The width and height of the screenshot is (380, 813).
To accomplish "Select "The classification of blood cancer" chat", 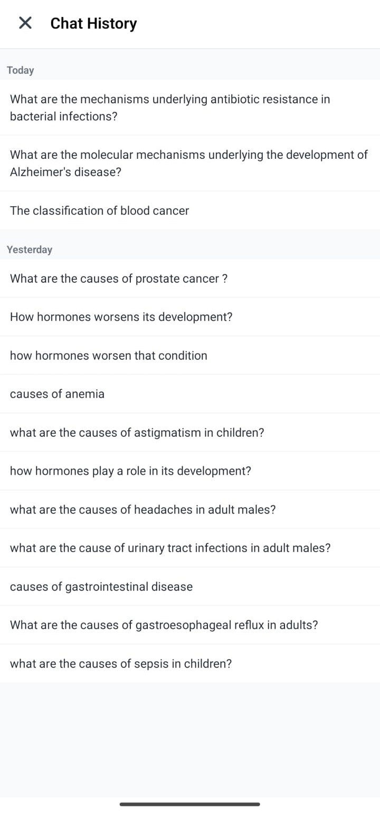I will tap(100, 211).
